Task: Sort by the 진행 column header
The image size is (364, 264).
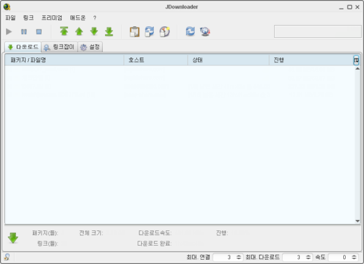Action: (x=311, y=60)
